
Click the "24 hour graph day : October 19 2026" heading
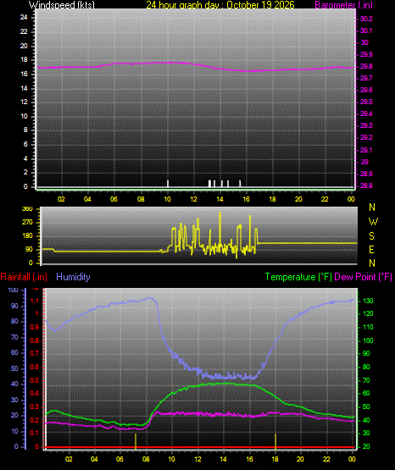point(220,5)
